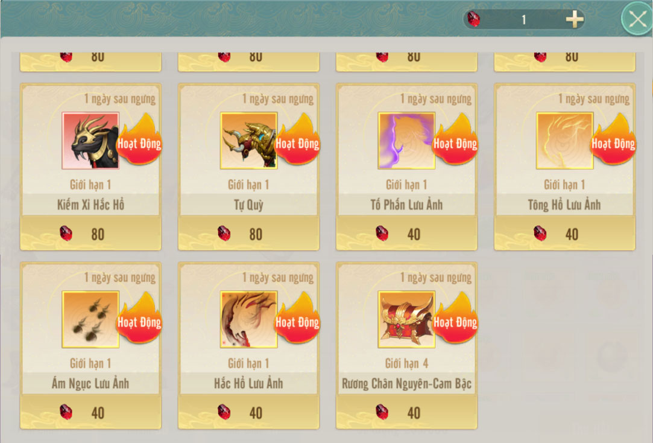653x443 pixels.
Task: Select the Ám Ngục Lưu Ảnh item icon
Action: tap(90, 319)
